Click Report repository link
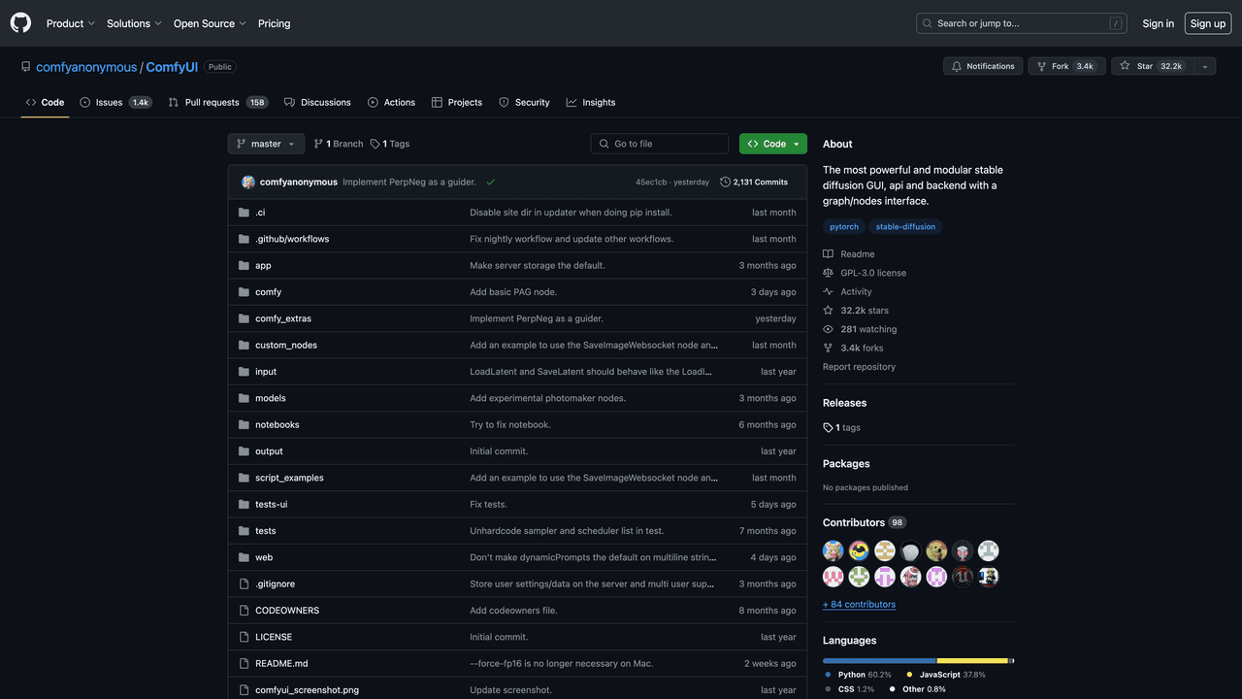The width and height of the screenshot is (1242, 699). coord(859,367)
